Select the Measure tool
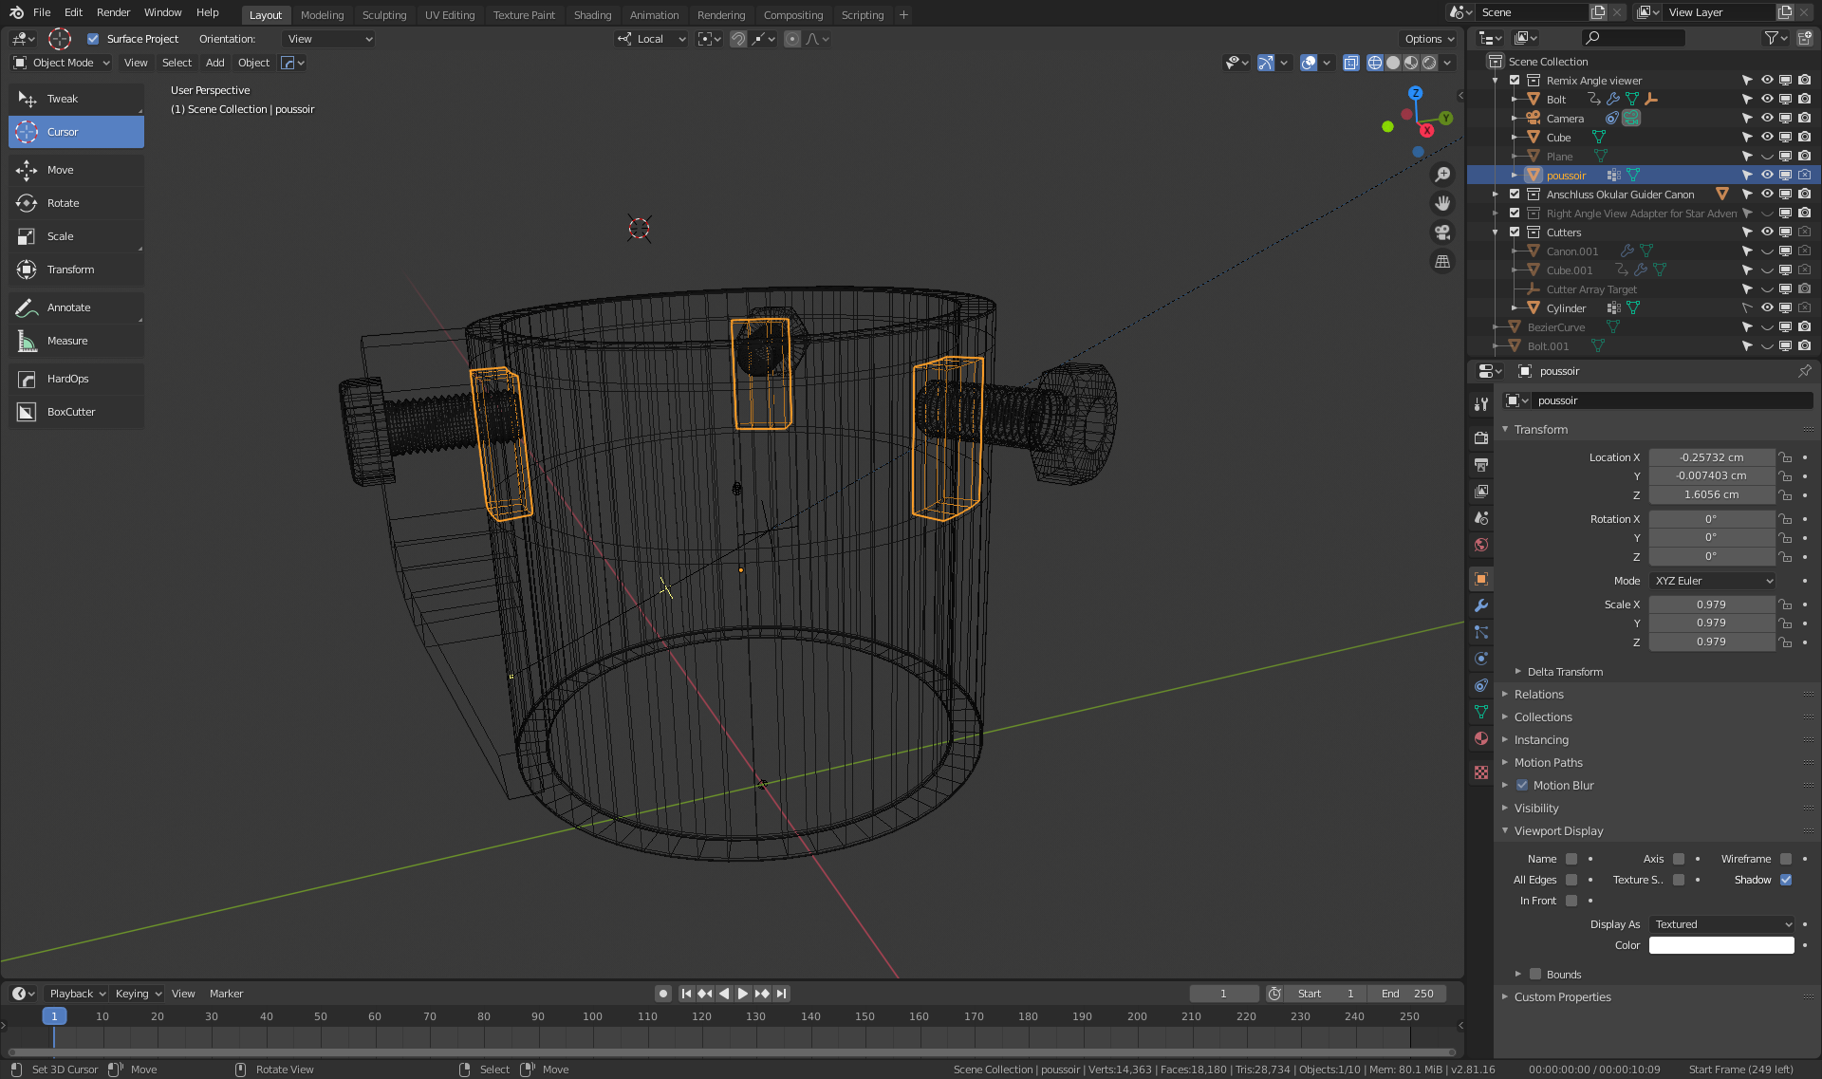The image size is (1822, 1079). pos(66,341)
